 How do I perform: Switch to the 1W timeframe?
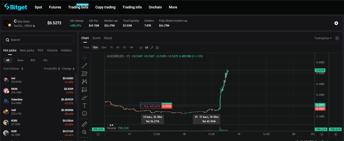click(131, 47)
